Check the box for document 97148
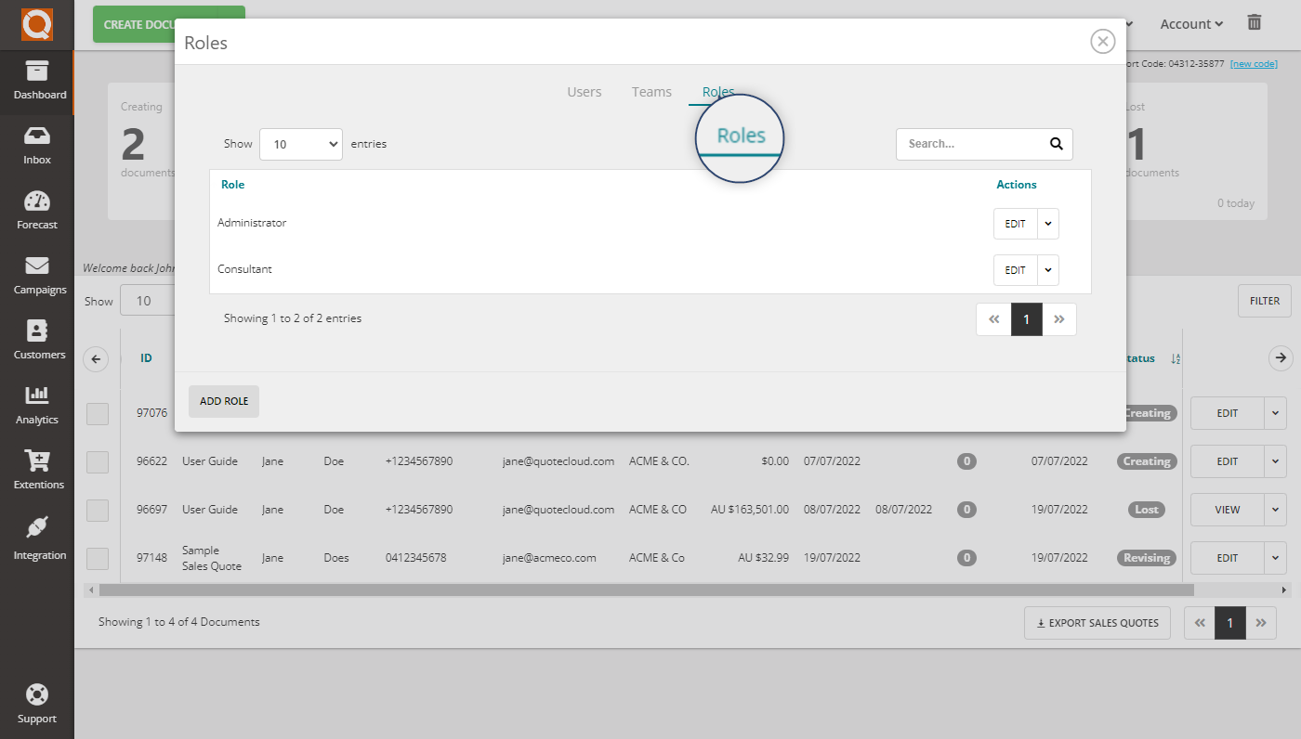The image size is (1301, 739). [x=98, y=558]
